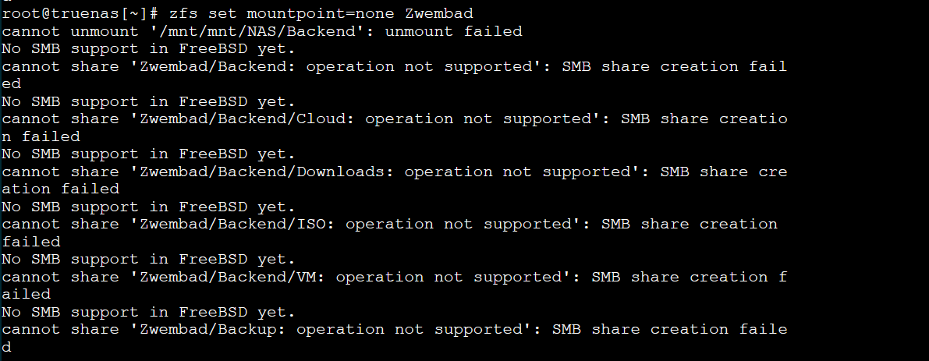Click the 'unmount failed' error text

click(454, 30)
